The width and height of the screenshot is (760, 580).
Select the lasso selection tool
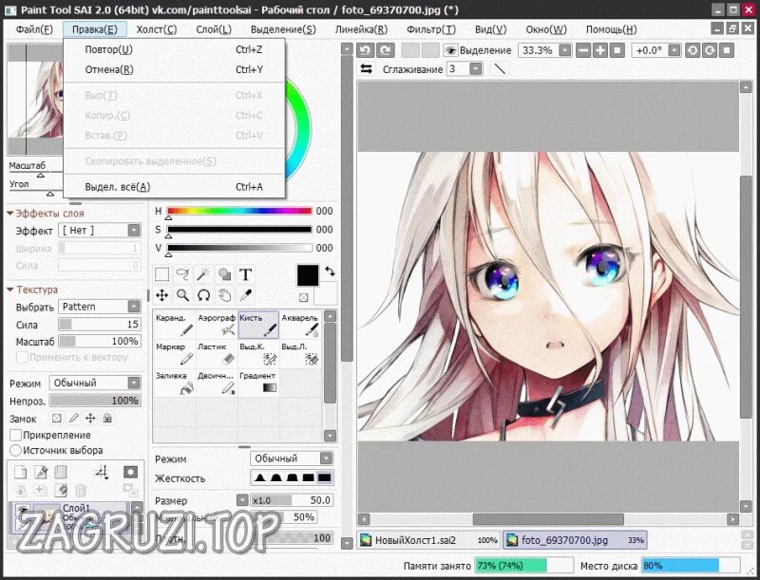[x=182, y=274]
